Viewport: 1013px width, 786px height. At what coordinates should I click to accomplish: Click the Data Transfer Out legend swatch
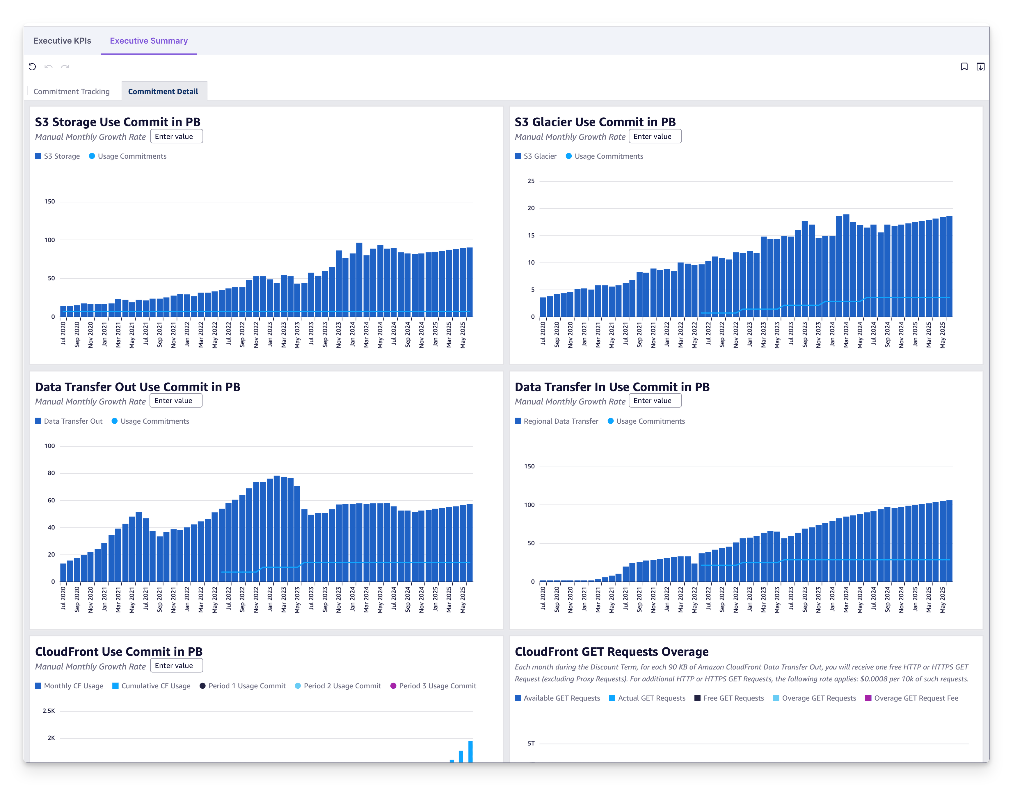[x=38, y=421]
